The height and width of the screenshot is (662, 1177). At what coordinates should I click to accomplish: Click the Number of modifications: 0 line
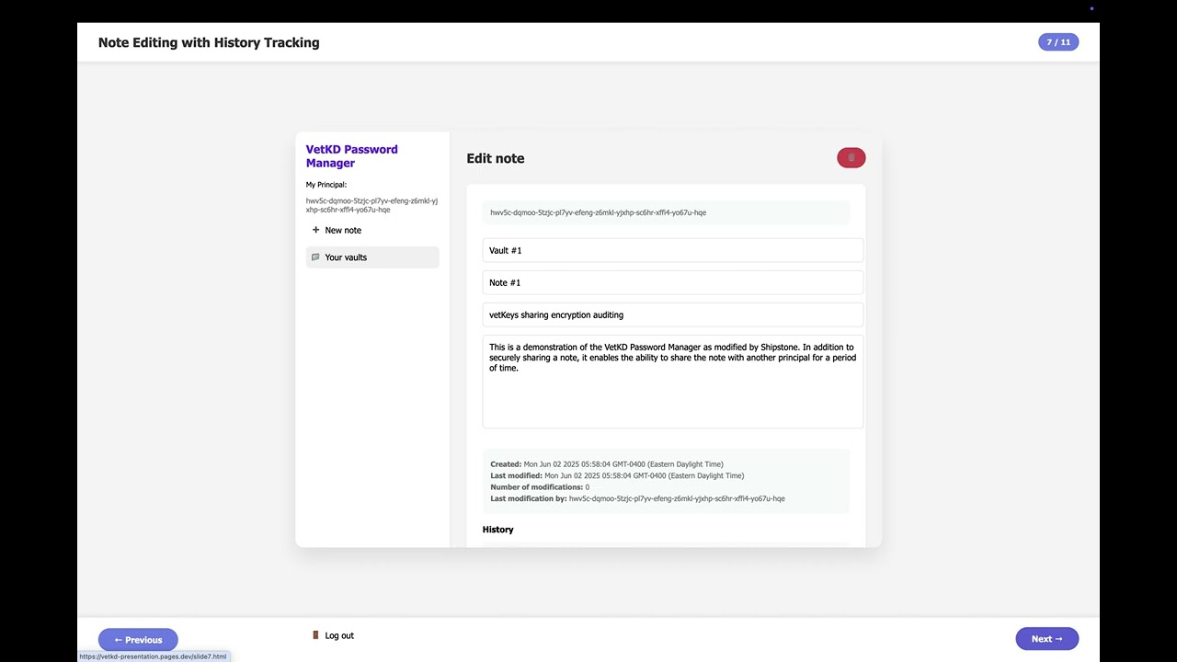540,487
